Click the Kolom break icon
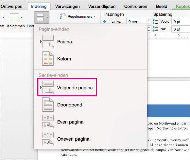 tap(48, 58)
